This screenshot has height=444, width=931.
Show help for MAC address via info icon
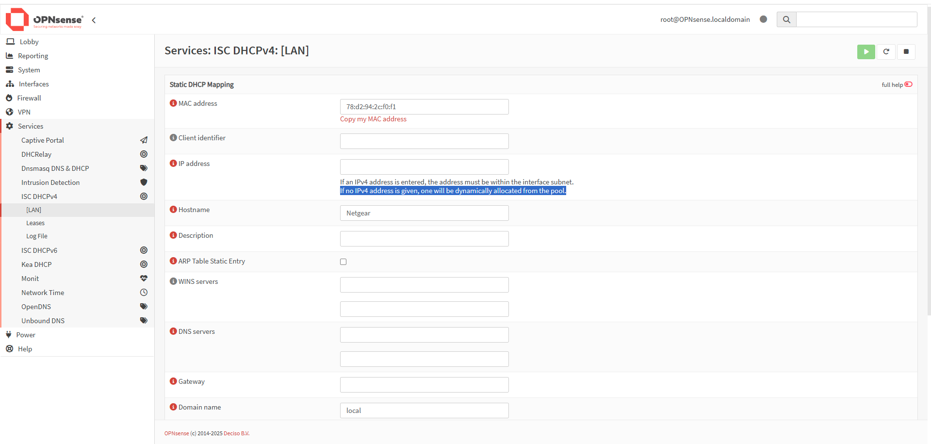(173, 103)
